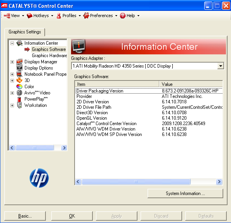
Task: Select Color tree item
Action: (x=29, y=87)
